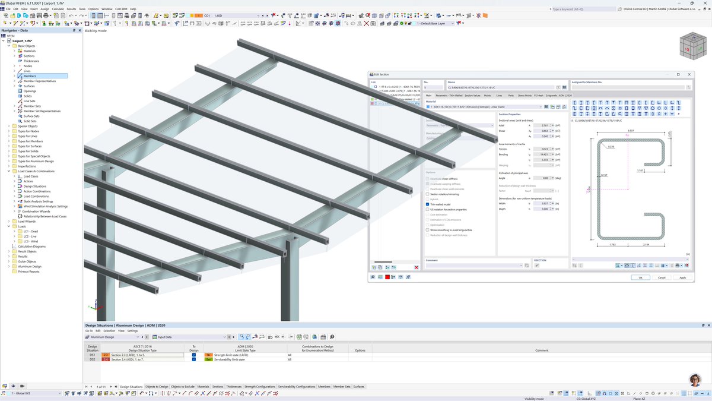The width and height of the screenshot is (712, 401).
Task: Click the Apply button in Edit Section
Action: click(682, 277)
